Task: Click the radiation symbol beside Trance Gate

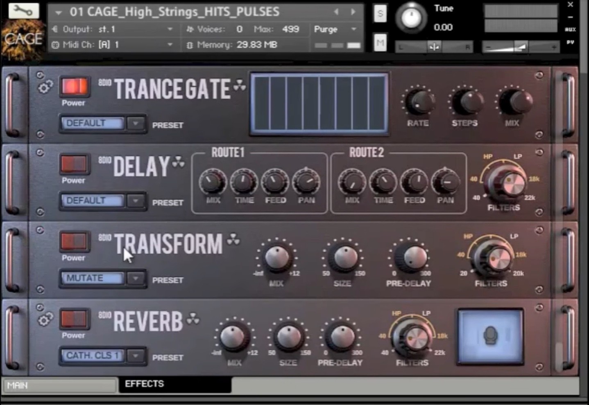Action: 240,85
